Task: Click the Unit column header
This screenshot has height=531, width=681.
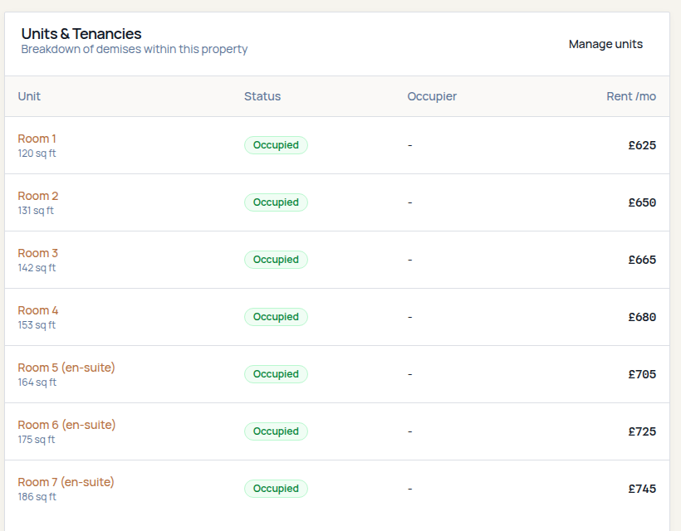Action: [x=29, y=96]
